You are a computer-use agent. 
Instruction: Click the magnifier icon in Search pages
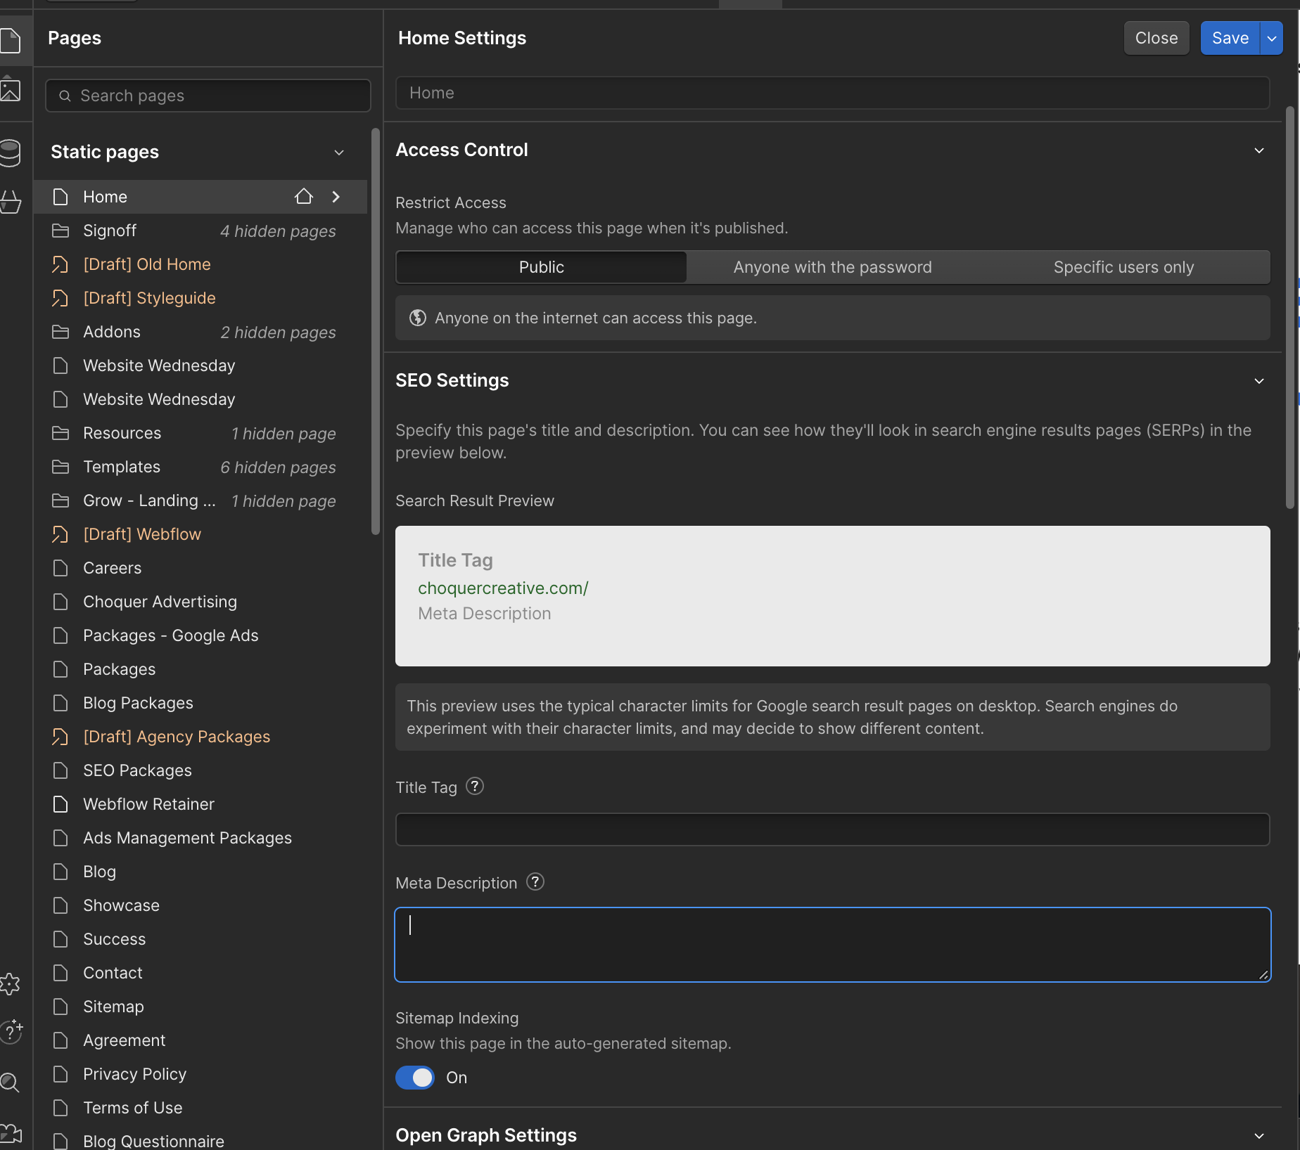(65, 96)
